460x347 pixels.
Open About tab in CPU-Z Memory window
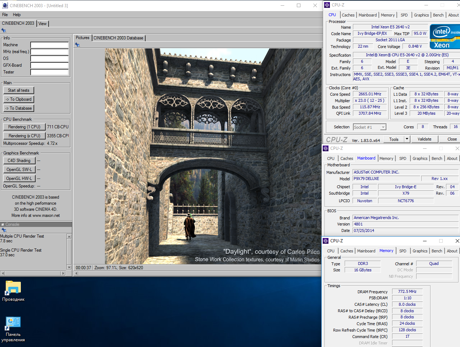click(x=452, y=251)
